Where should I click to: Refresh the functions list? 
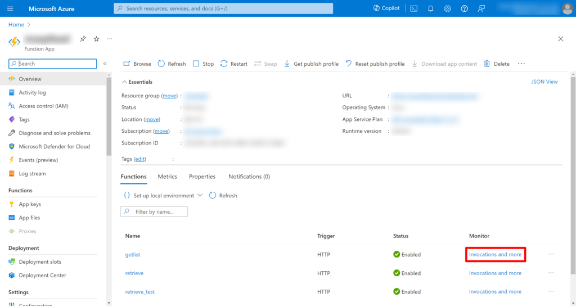[223, 195]
